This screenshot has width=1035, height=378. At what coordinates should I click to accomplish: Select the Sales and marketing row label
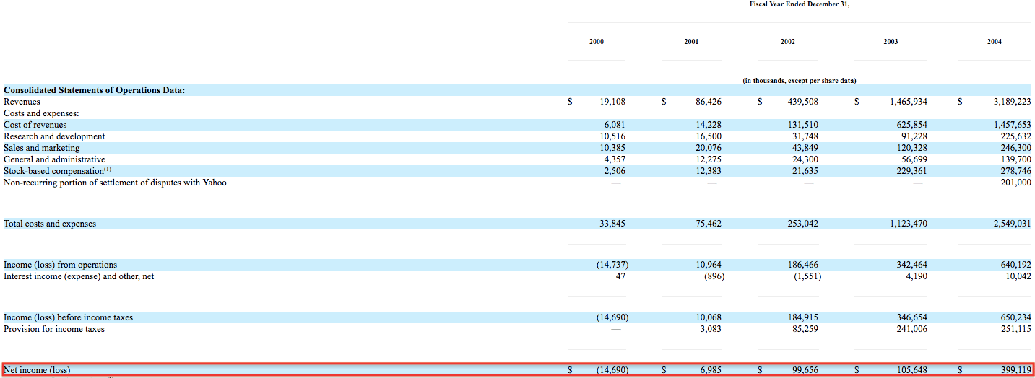(x=42, y=148)
